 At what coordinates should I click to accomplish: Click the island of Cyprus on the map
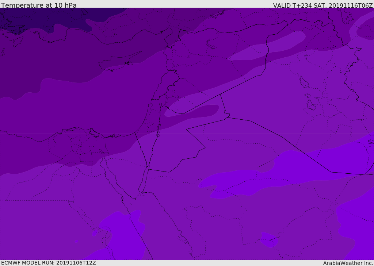[x=119, y=62]
